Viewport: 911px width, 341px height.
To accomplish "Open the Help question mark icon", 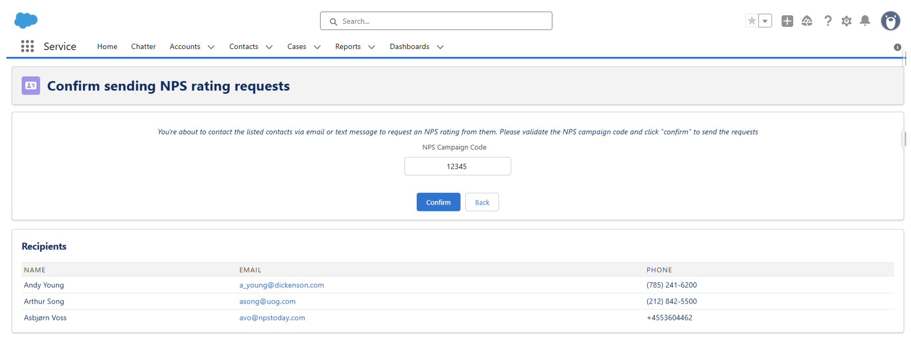I will click(x=828, y=21).
